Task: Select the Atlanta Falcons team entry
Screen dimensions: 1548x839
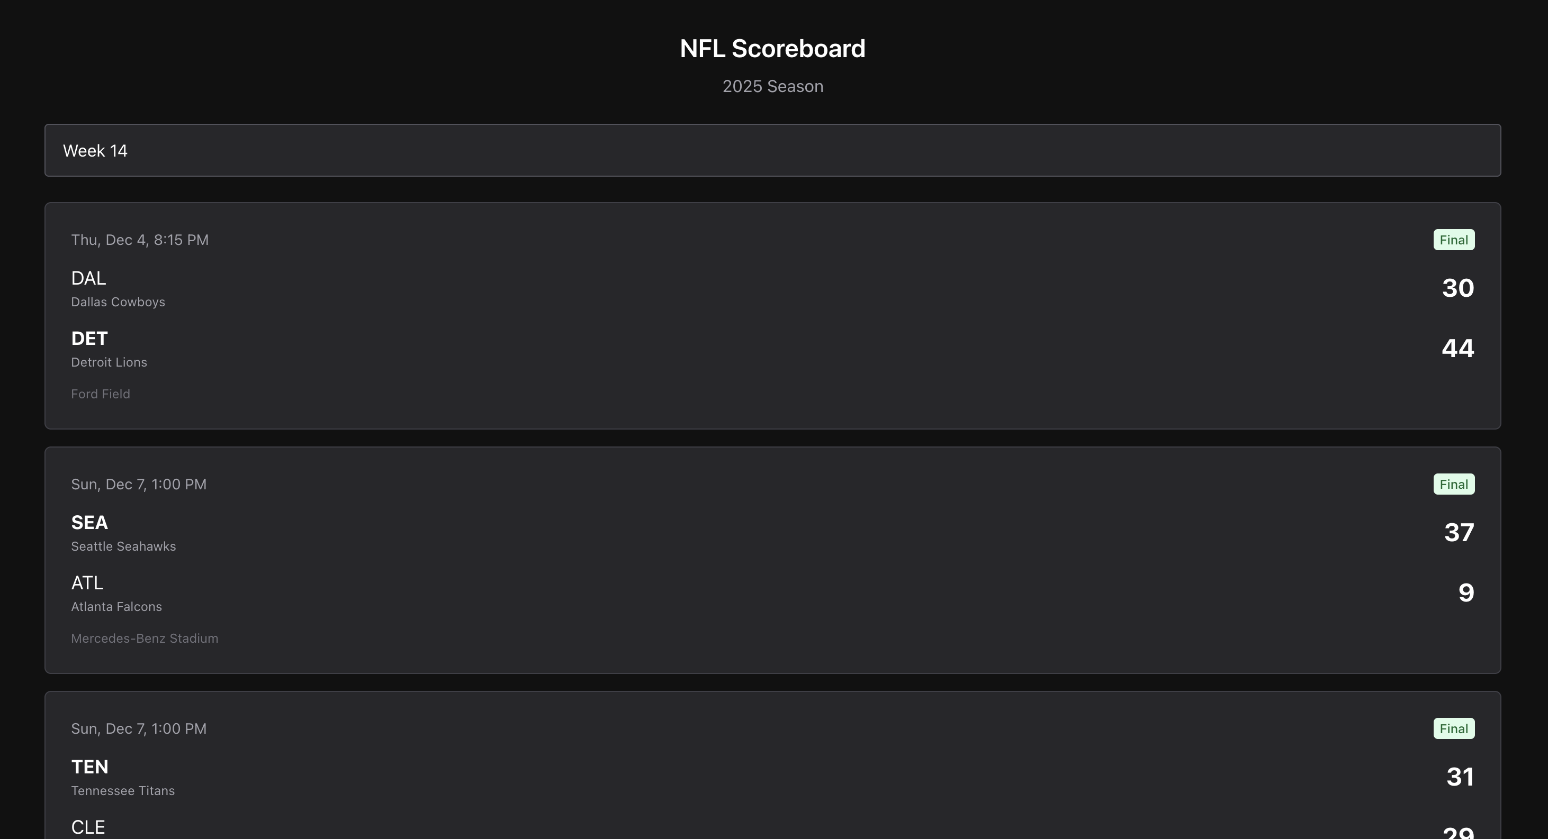Action: (116, 593)
